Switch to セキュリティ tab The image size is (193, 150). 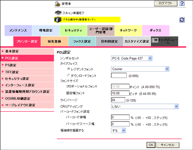[x=73, y=30]
